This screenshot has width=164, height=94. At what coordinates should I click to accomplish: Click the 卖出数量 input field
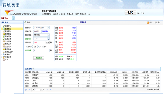(x=41, y=50)
